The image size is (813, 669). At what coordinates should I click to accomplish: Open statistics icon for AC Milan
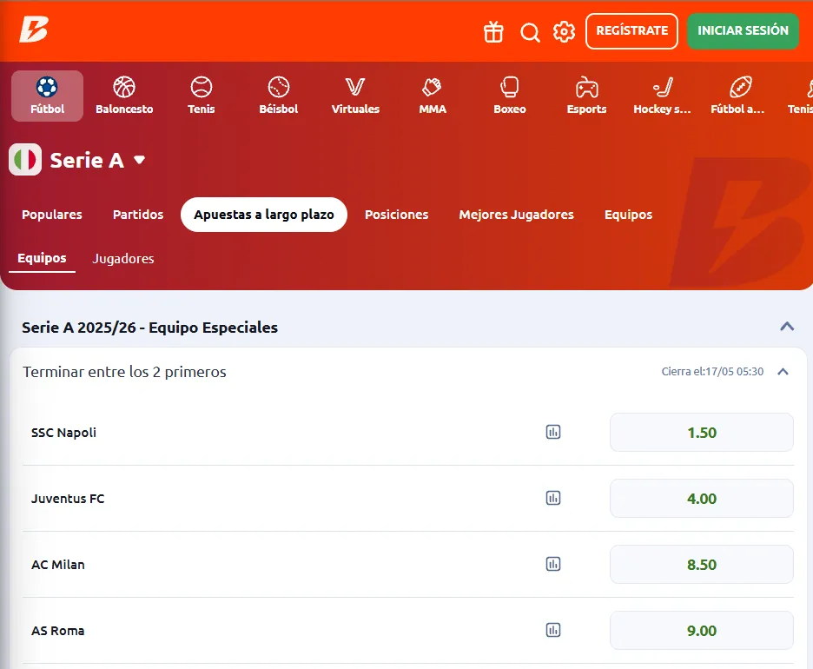pos(553,564)
